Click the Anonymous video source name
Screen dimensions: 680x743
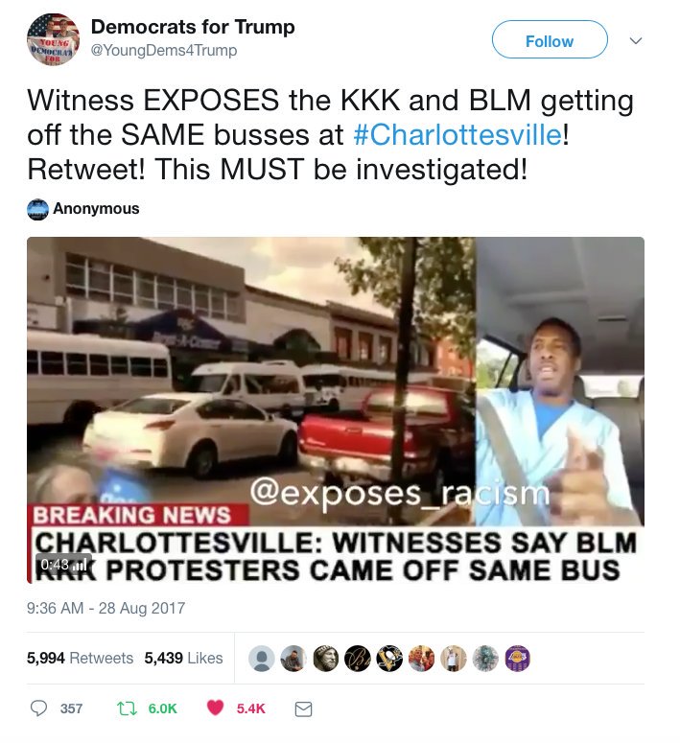[96, 208]
